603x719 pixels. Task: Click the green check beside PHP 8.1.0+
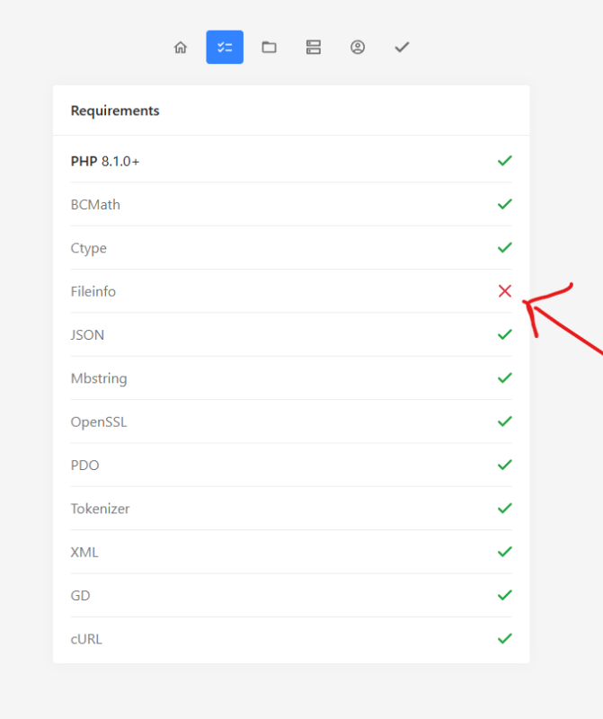coord(505,161)
